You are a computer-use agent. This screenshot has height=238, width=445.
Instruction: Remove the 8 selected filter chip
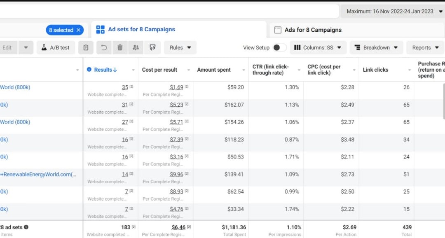tap(79, 30)
